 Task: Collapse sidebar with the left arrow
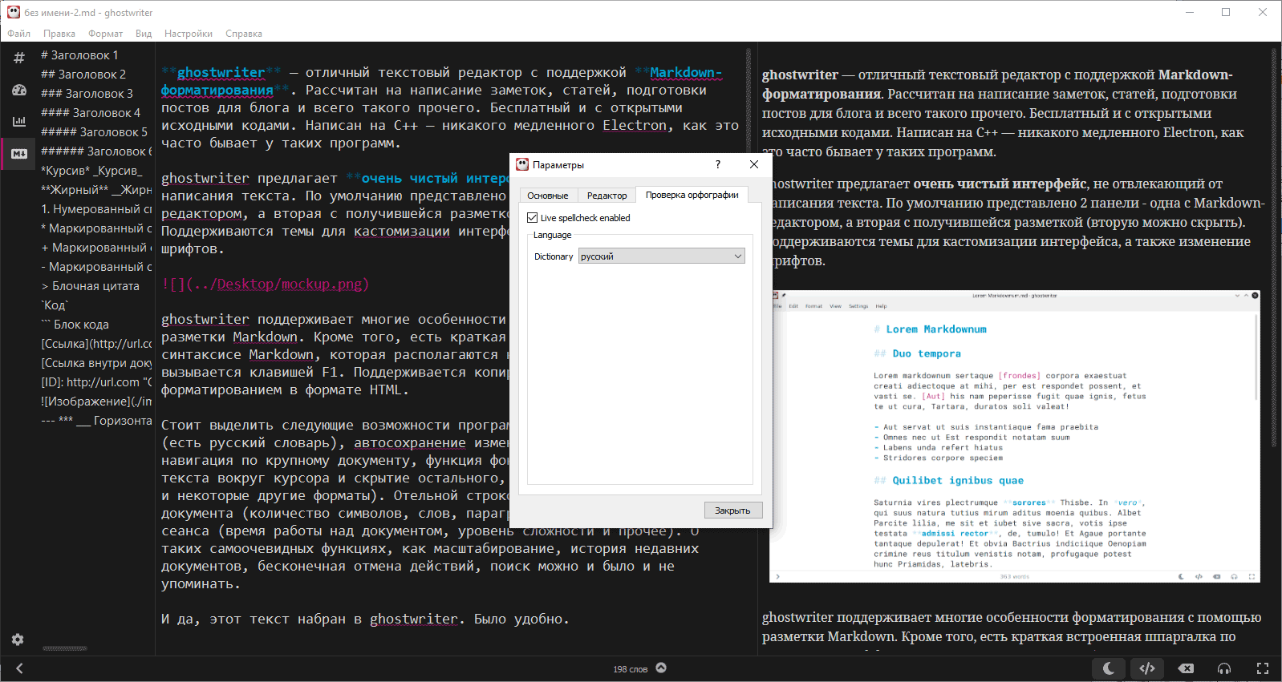pos(19,668)
